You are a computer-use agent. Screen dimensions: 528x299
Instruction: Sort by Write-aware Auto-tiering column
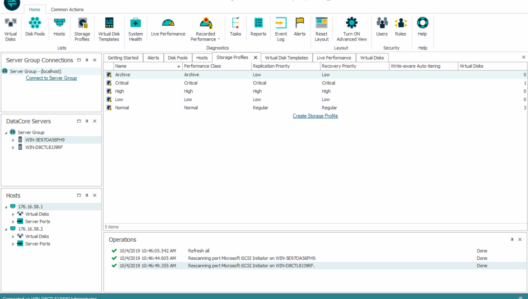(x=424, y=66)
